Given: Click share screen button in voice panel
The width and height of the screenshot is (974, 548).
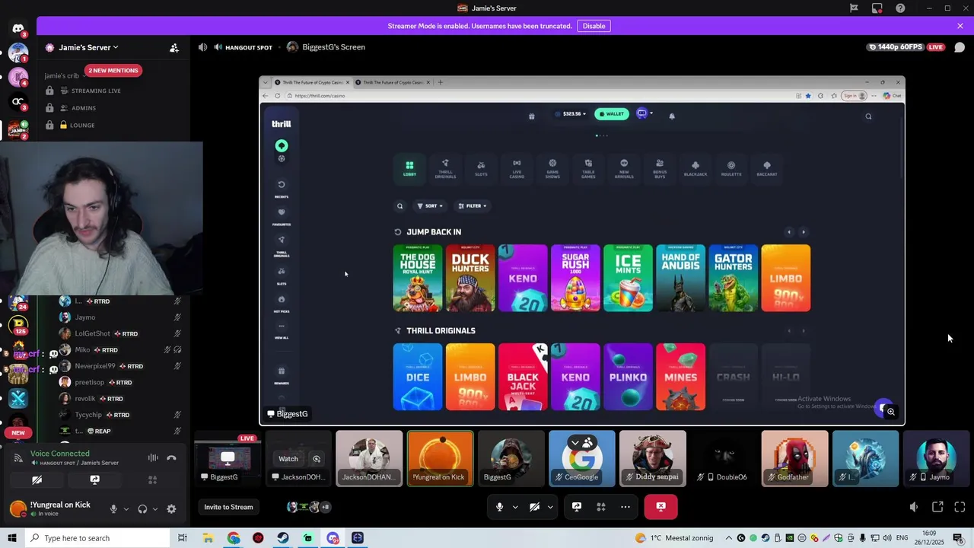Looking at the screenshot, I should point(94,480).
